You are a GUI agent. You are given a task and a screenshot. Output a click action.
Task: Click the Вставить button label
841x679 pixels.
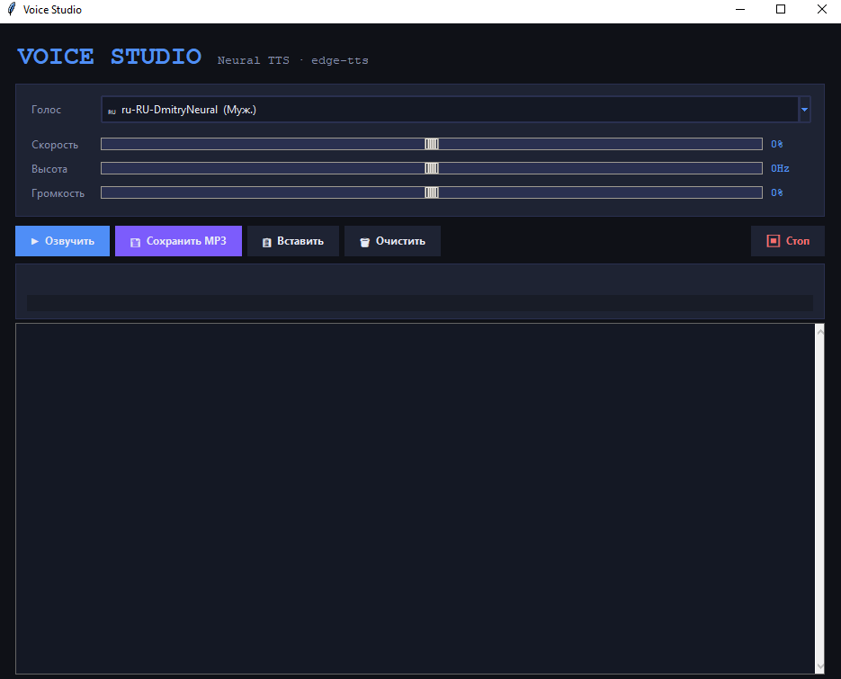300,241
